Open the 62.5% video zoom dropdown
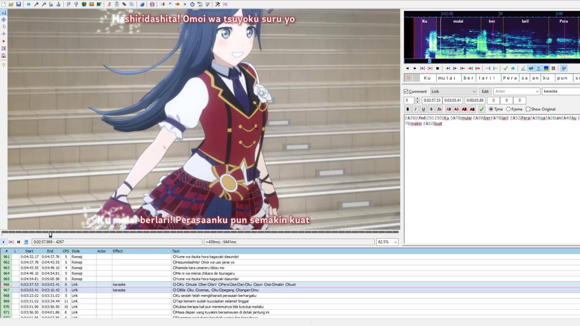 [x=387, y=242]
